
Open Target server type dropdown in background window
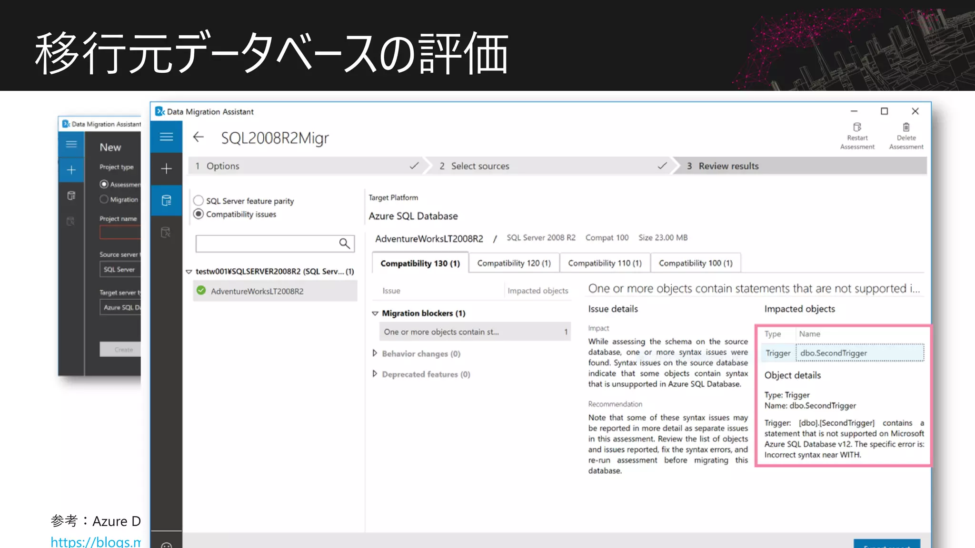[x=120, y=307]
